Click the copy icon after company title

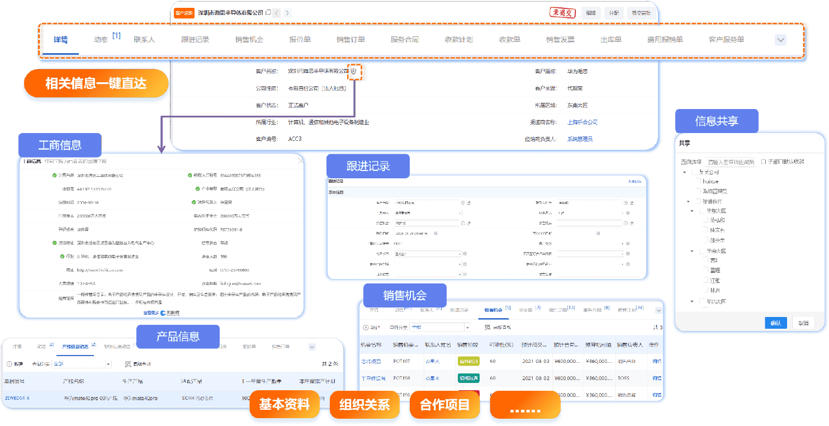coord(268,12)
